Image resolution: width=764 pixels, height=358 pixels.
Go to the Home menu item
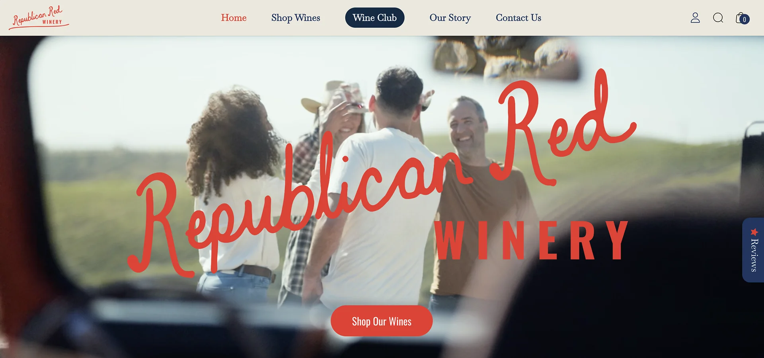tap(234, 18)
